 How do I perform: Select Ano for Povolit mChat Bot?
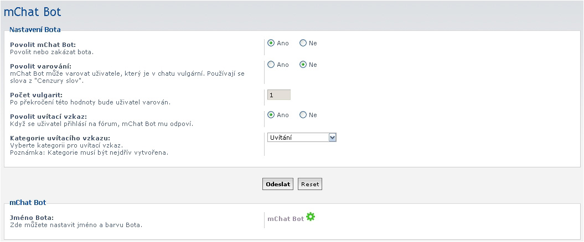coord(271,43)
